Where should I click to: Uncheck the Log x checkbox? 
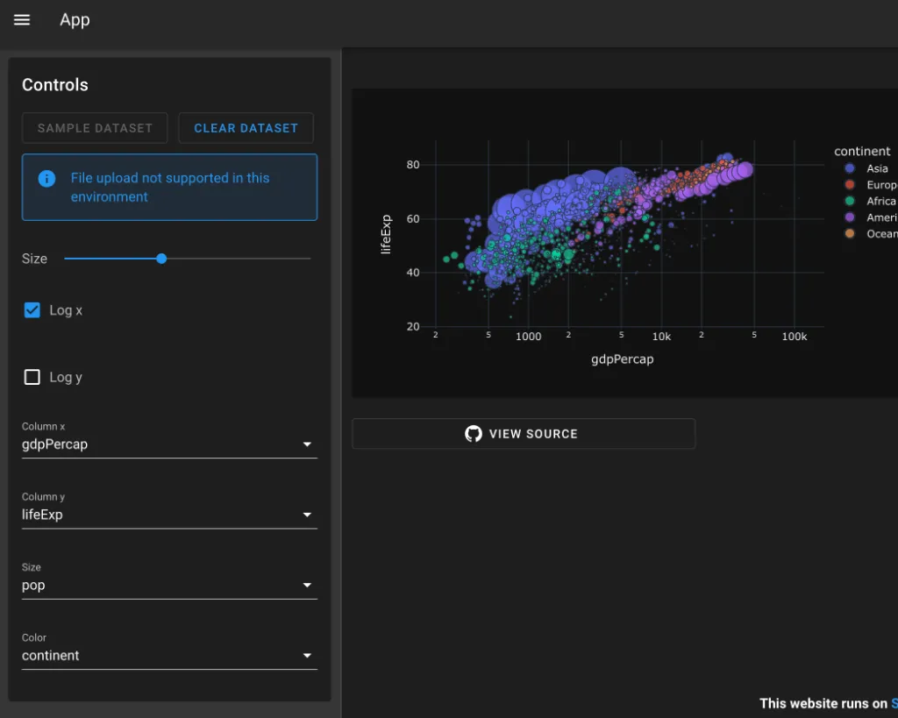[x=32, y=310]
